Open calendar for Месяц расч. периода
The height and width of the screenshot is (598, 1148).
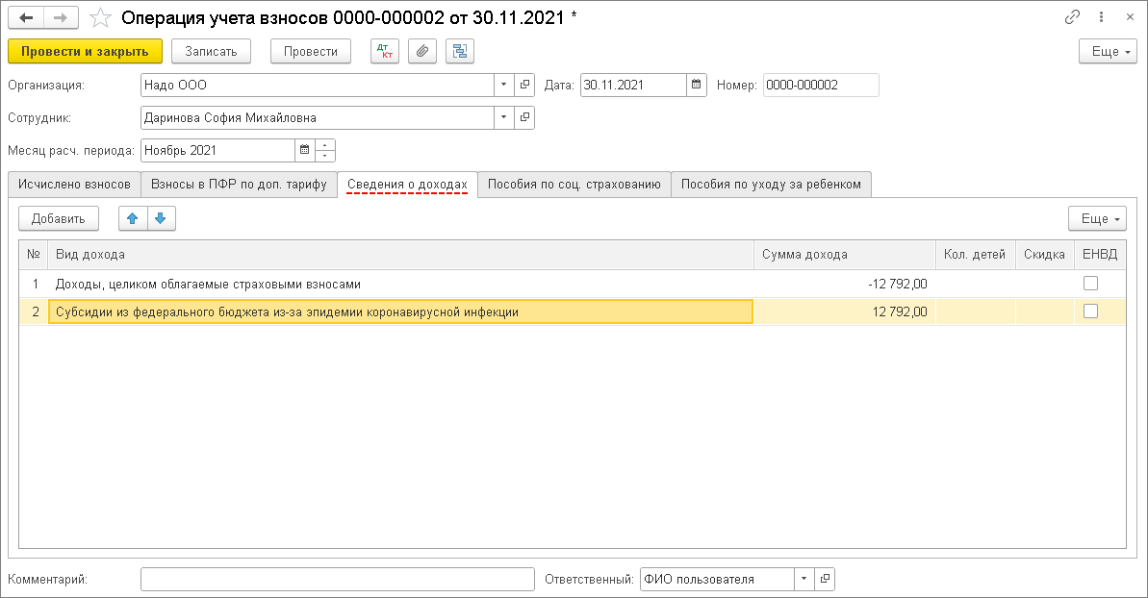(x=305, y=151)
